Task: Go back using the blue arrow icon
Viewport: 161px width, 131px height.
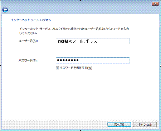Action: tap(5, 10)
